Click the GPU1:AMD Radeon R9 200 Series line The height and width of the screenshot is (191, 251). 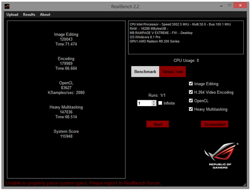154,41
